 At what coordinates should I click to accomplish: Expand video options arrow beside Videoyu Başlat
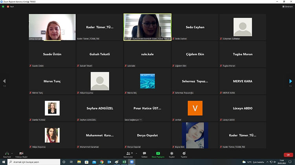(27, 153)
